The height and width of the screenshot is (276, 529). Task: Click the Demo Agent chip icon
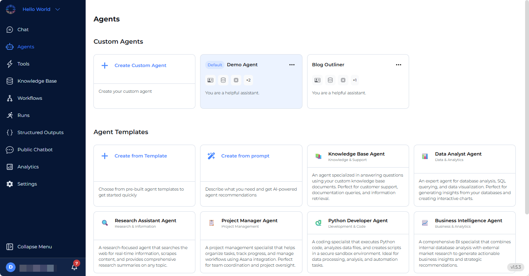236,80
